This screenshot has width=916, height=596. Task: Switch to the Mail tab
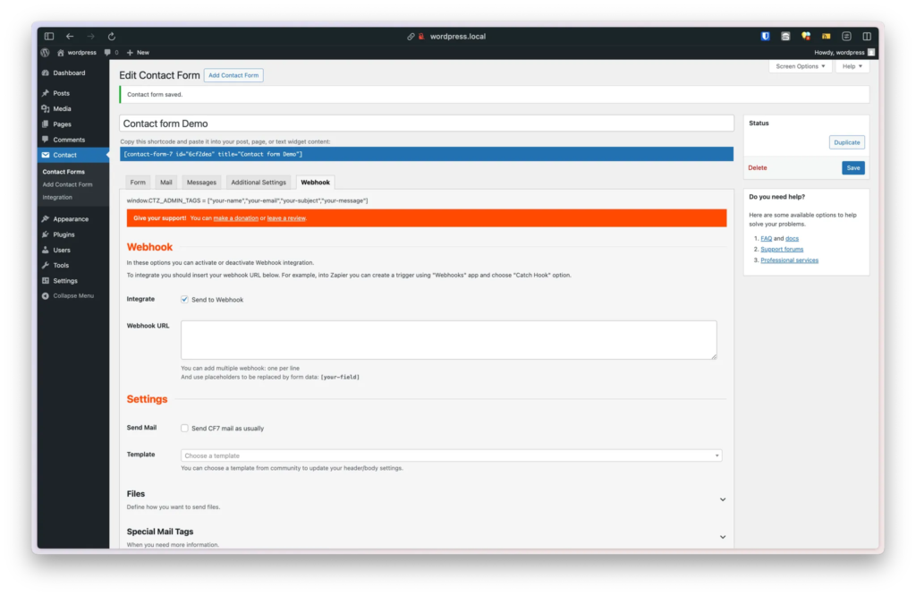(165, 183)
